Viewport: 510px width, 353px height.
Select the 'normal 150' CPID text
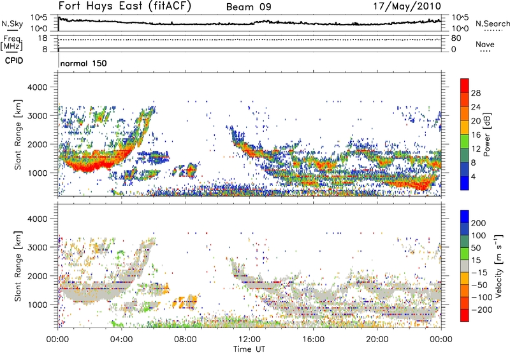click(x=84, y=63)
